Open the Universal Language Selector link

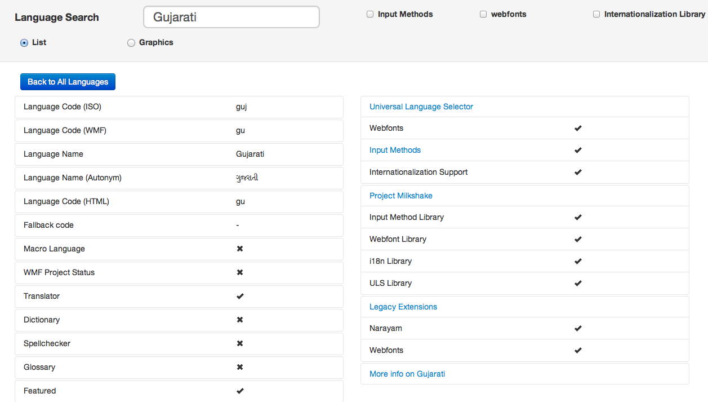(x=421, y=107)
